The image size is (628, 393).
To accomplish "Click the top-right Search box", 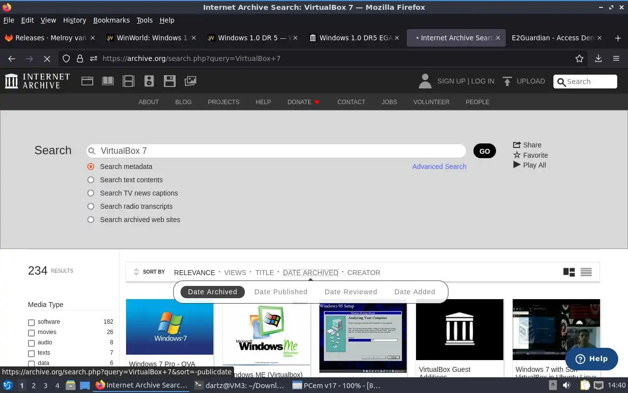I will coord(585,82).
